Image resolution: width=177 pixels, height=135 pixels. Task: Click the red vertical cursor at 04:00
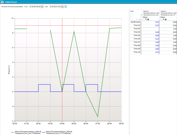tap(62, 55)
